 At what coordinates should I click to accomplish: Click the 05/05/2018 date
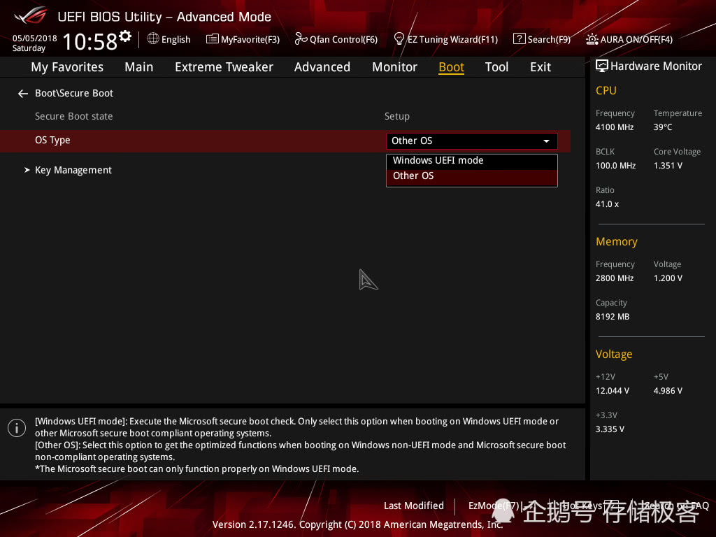pos(35,38)
